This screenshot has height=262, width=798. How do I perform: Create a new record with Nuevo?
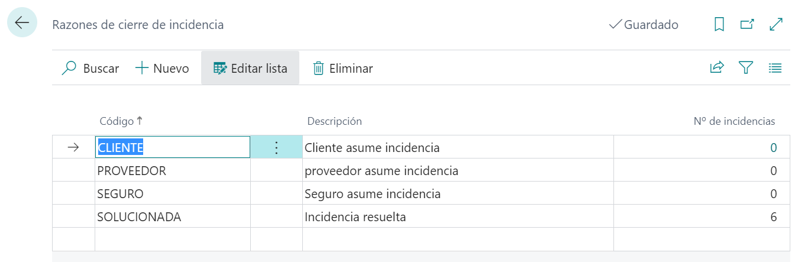click(162, 68)
